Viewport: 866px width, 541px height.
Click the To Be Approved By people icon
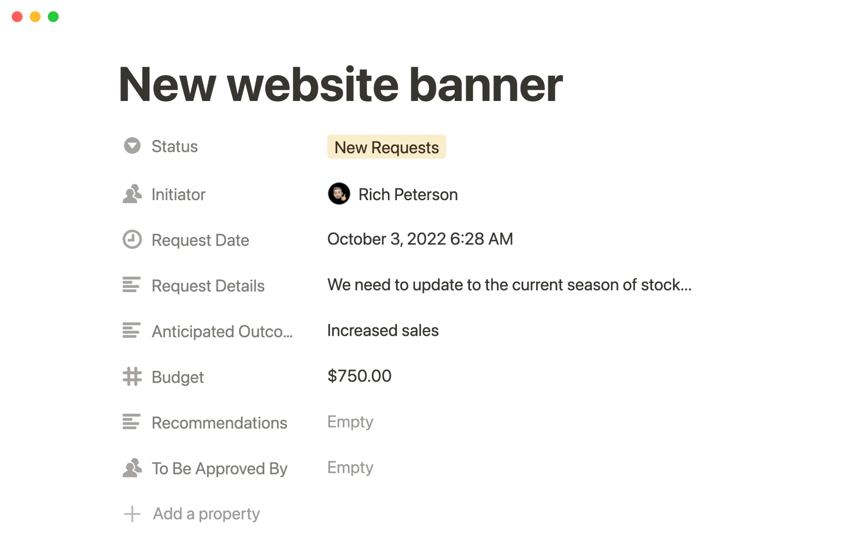click(132, 468)
